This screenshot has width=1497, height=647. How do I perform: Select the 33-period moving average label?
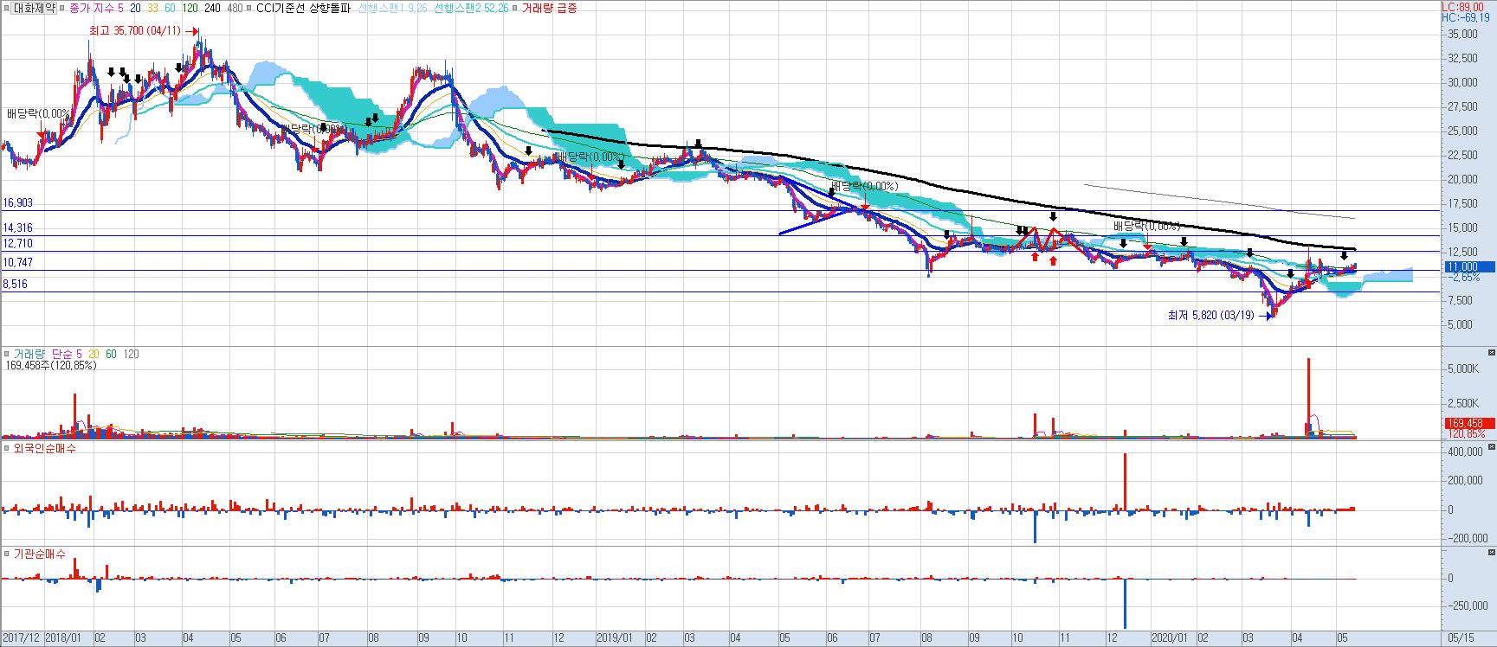coord(152,8)
